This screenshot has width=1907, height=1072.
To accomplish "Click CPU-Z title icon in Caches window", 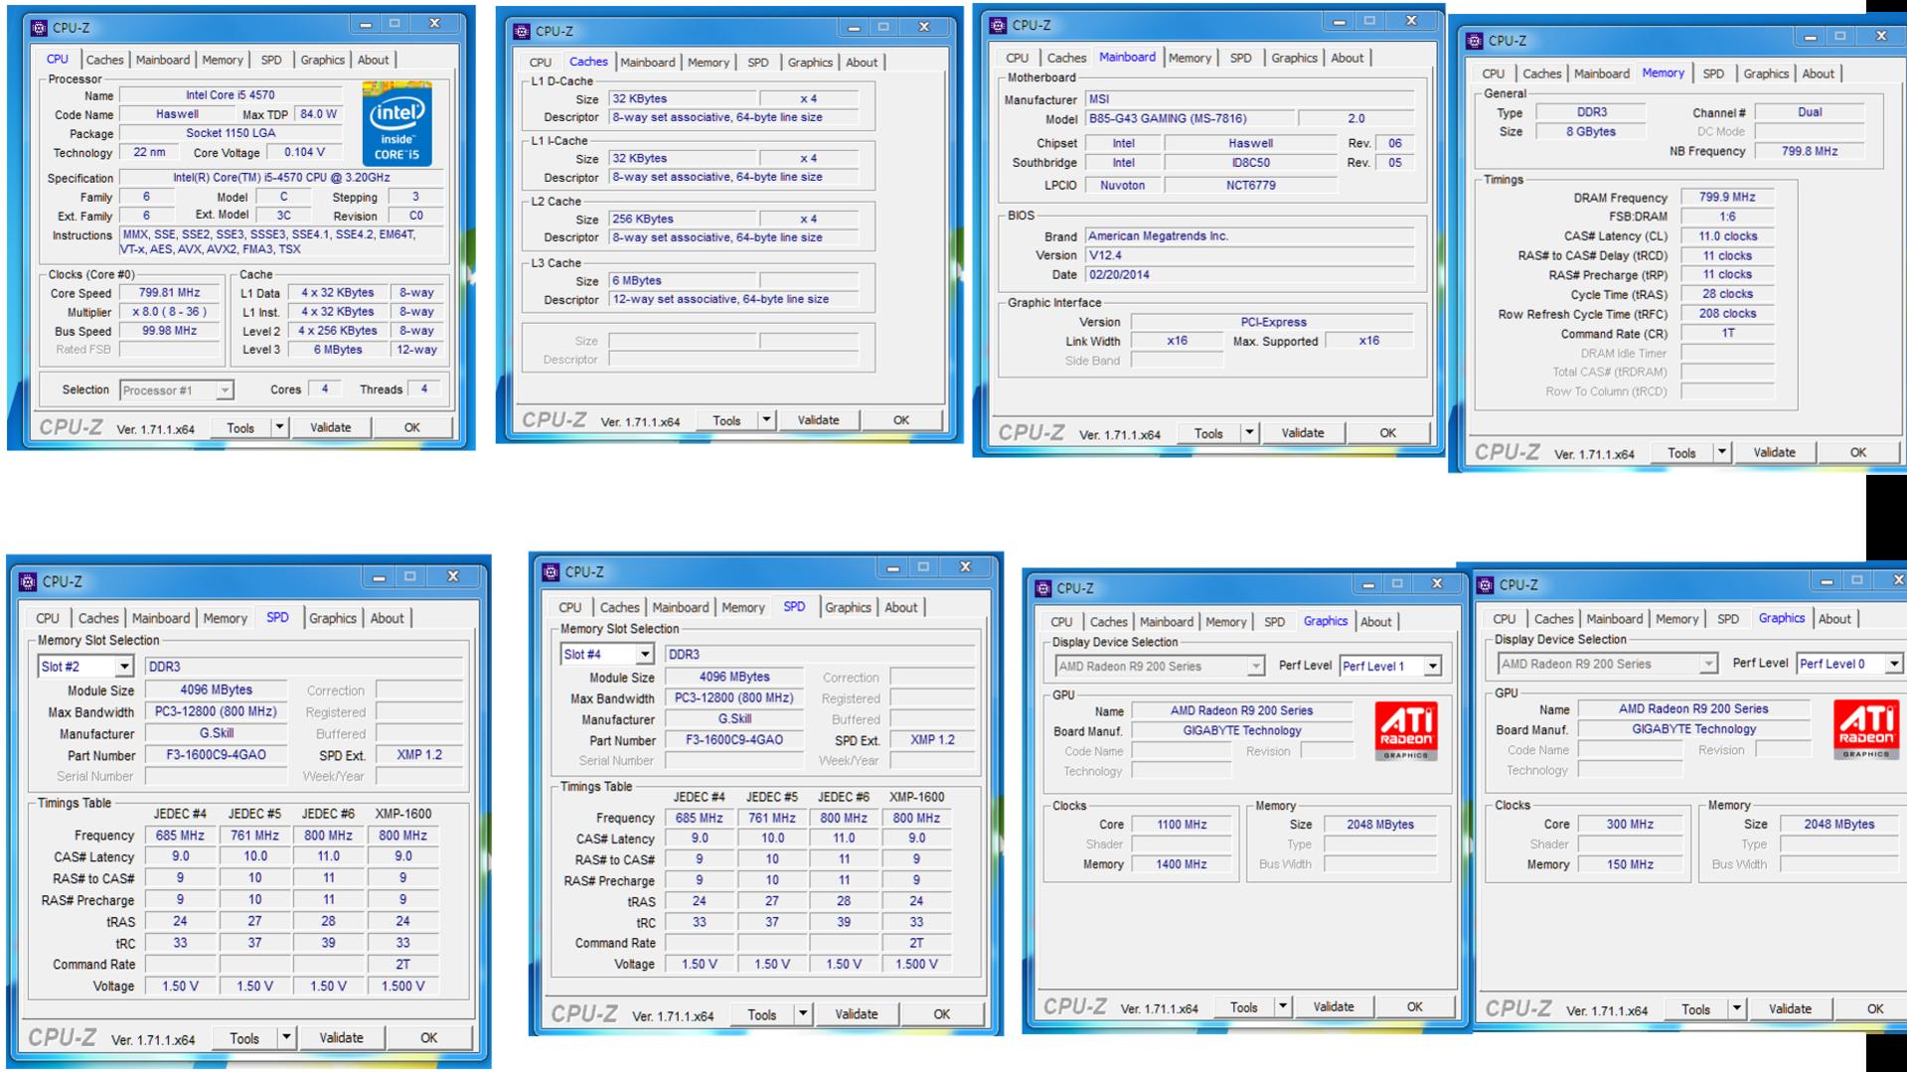I will (x=522, y=31).
